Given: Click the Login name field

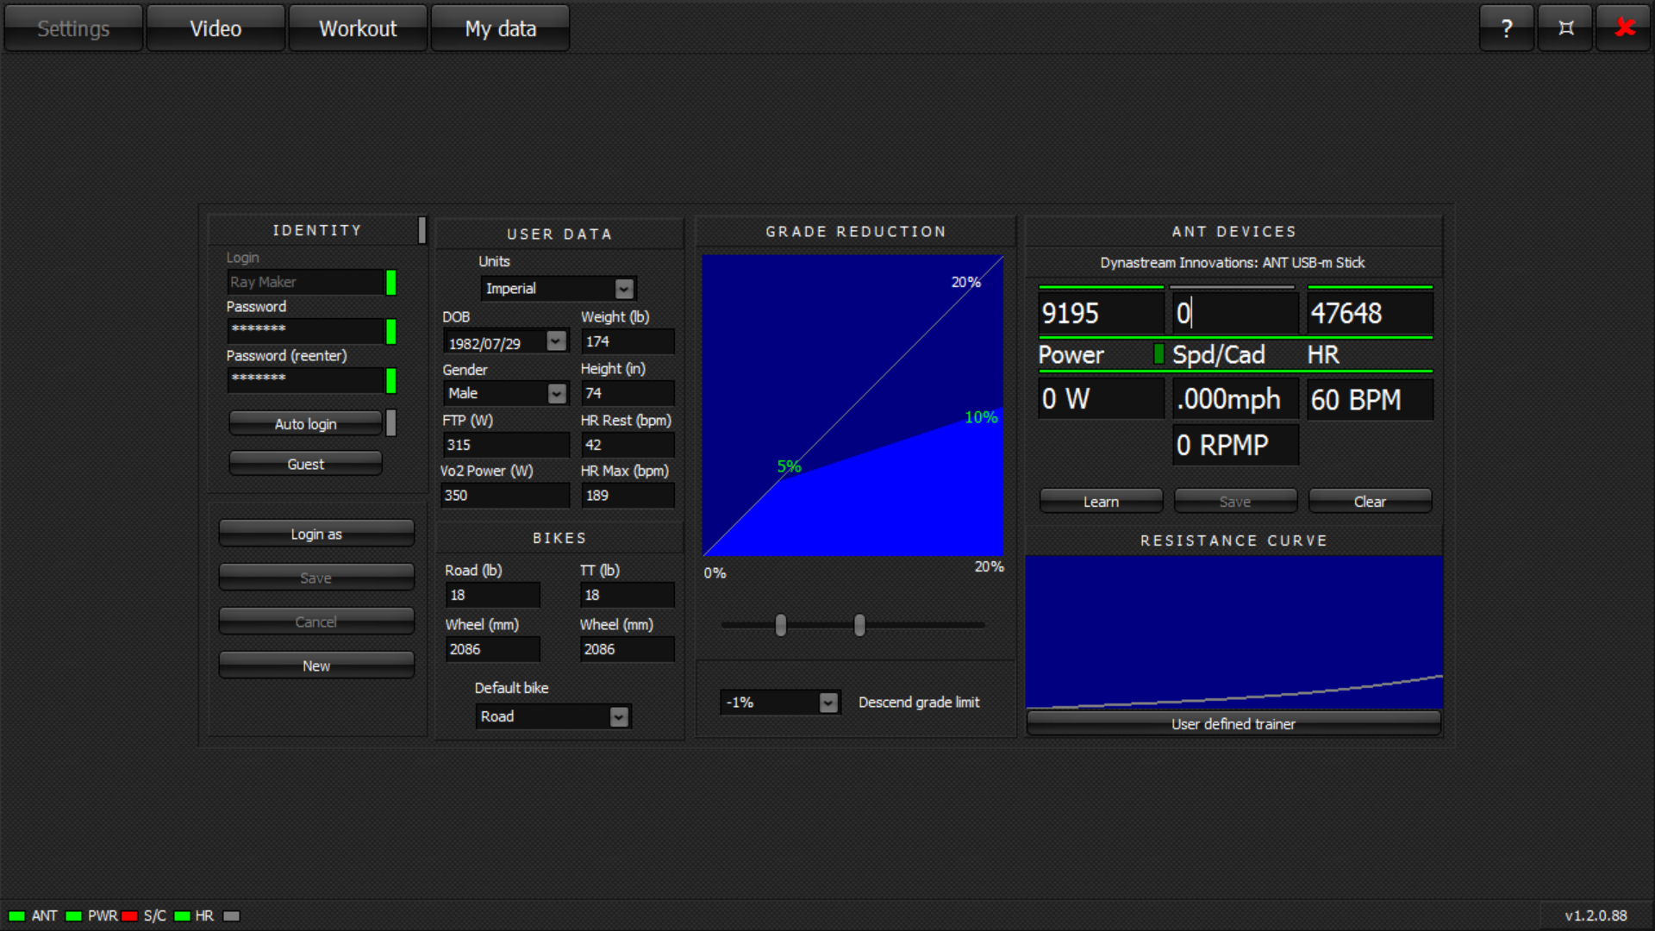Looking at the screenshot, I should click(x=305, y=282).
